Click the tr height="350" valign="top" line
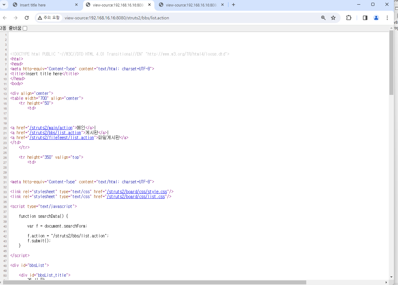The width and height of the screenshot is (398, 285). pyautogui.click(x=51, y=157)
